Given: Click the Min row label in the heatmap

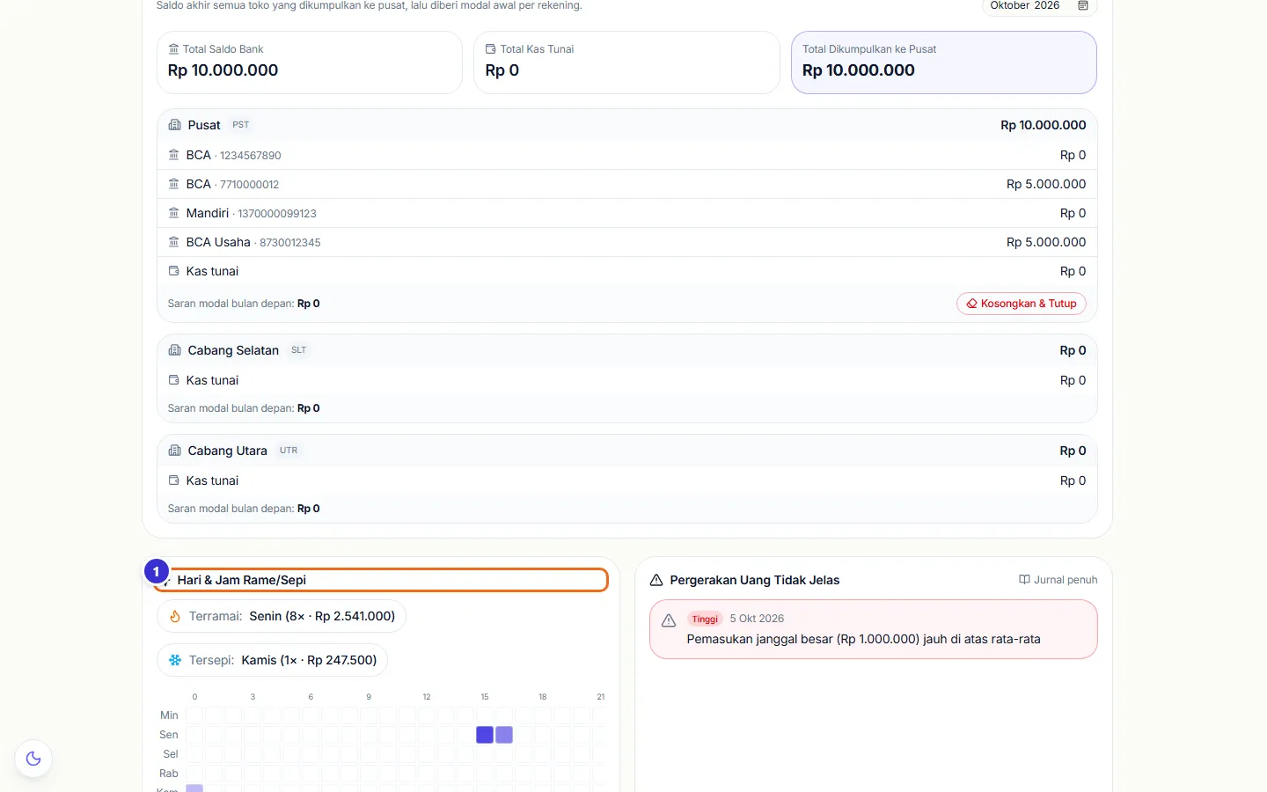Looking at the screenshot, I should [169, 715].
